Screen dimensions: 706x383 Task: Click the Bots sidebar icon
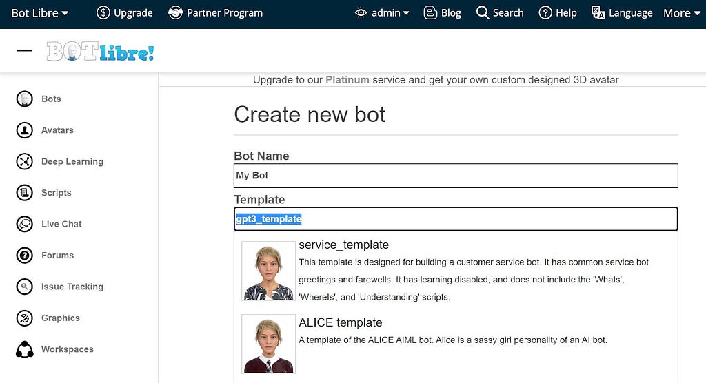coord(24,99)
